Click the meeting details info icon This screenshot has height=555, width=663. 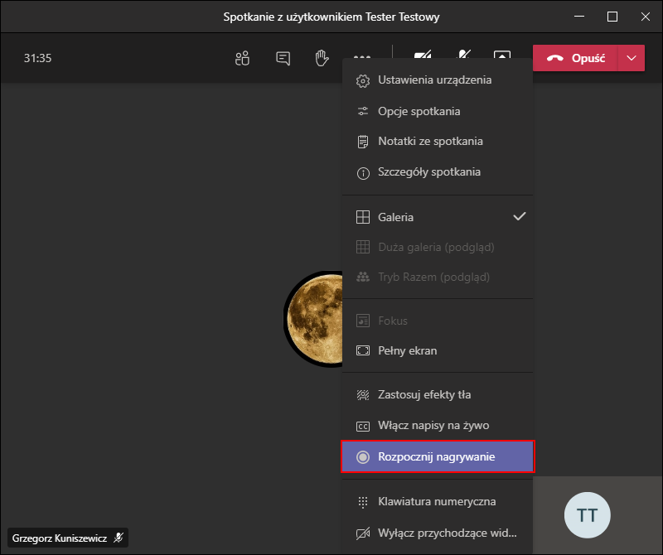(363, 173)
